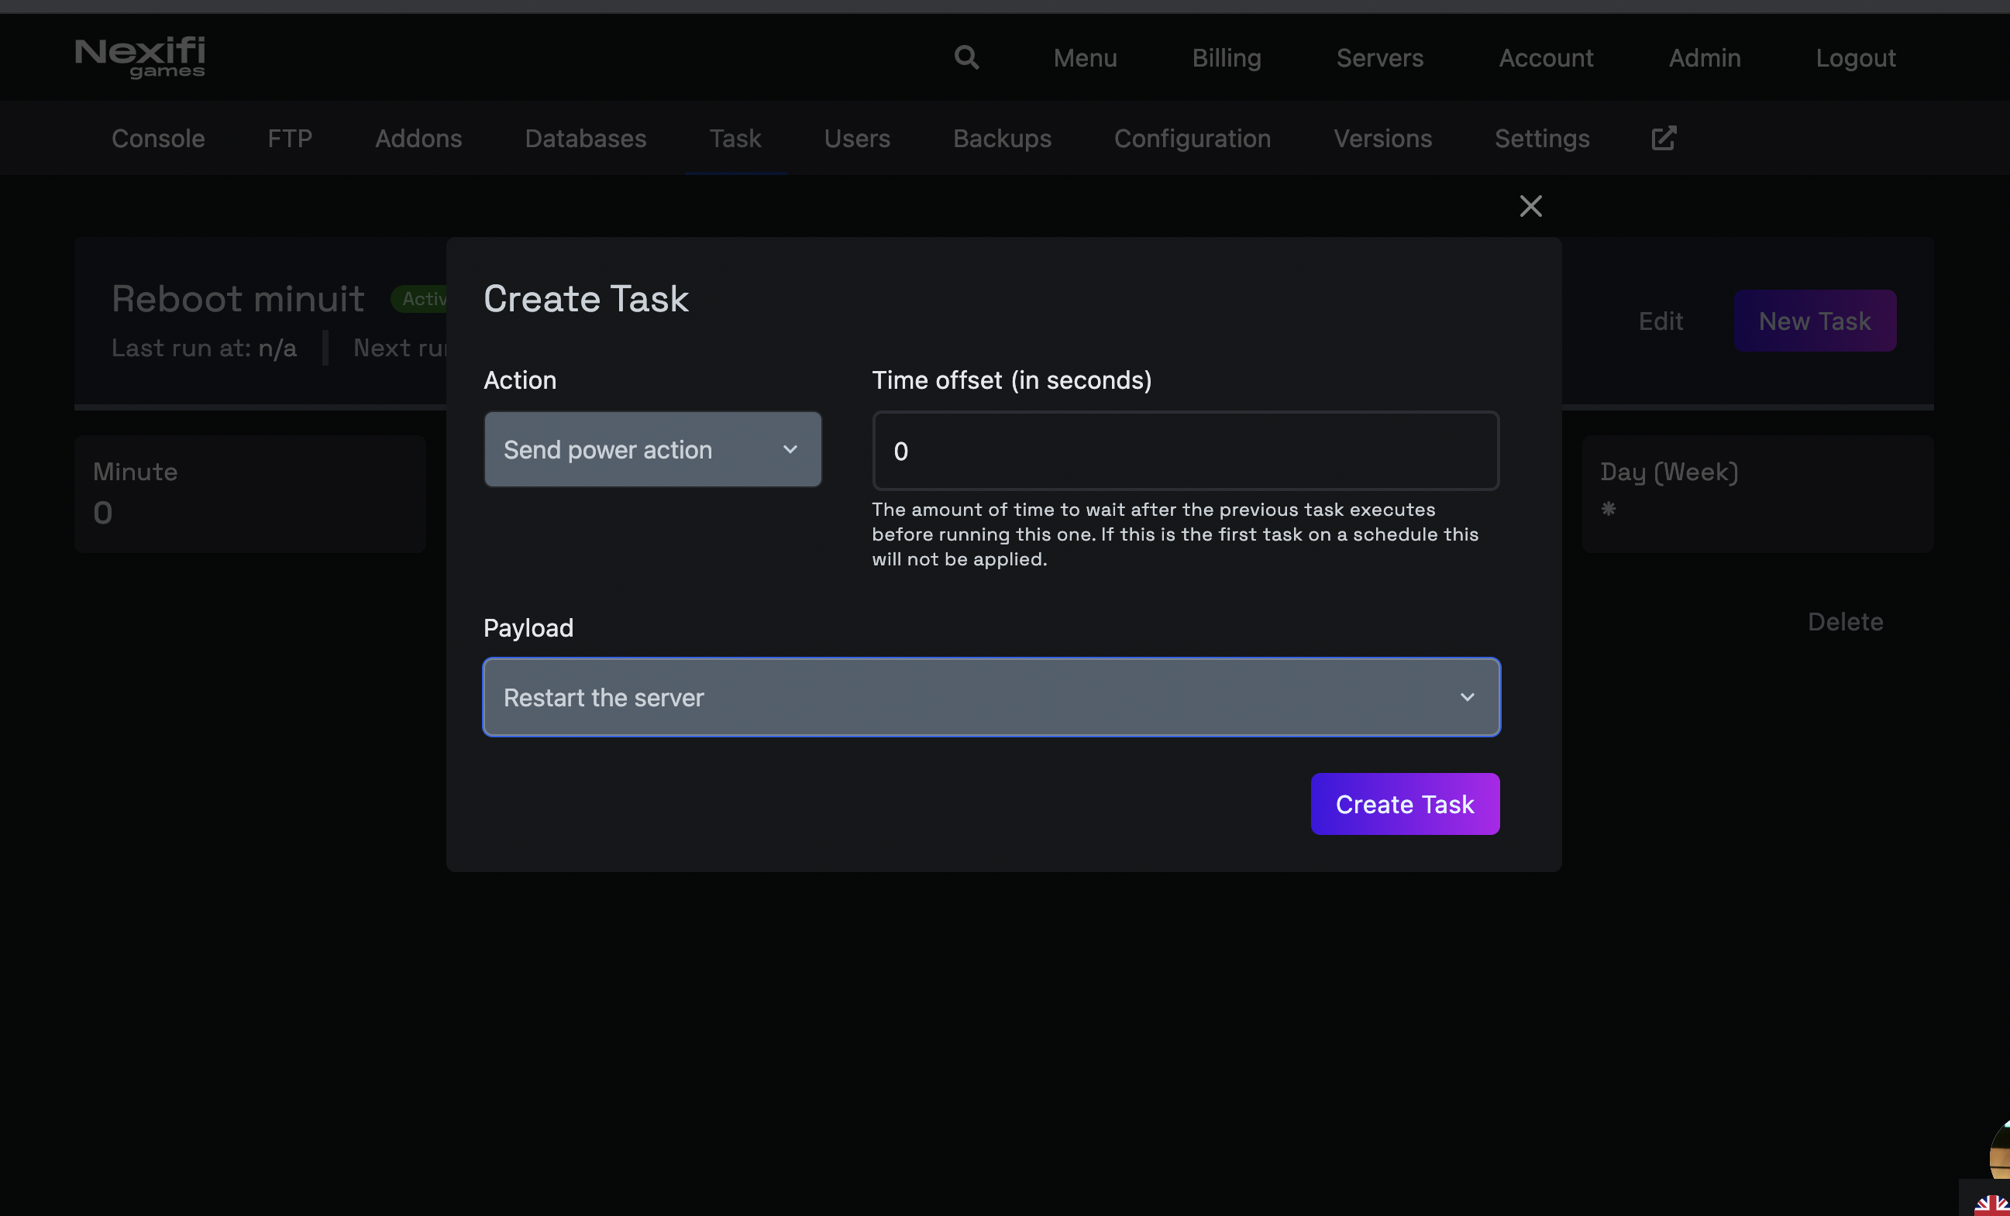Open the Action dropdown showing Send power action
This screenshot has height=1216, width=2010.
click(x=652, y=449)
